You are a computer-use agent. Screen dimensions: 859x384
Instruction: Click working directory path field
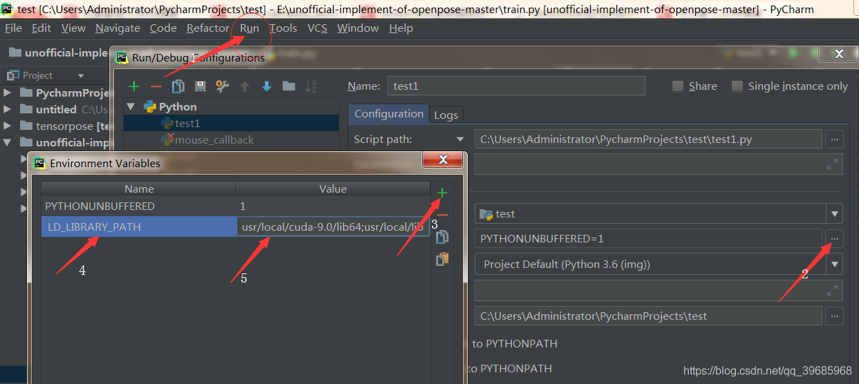tap(648, 316)
